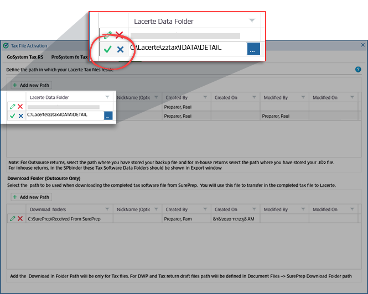
Task: Delete the greyed-out Lacerte path row with the red X
Action: pos(20,107)
